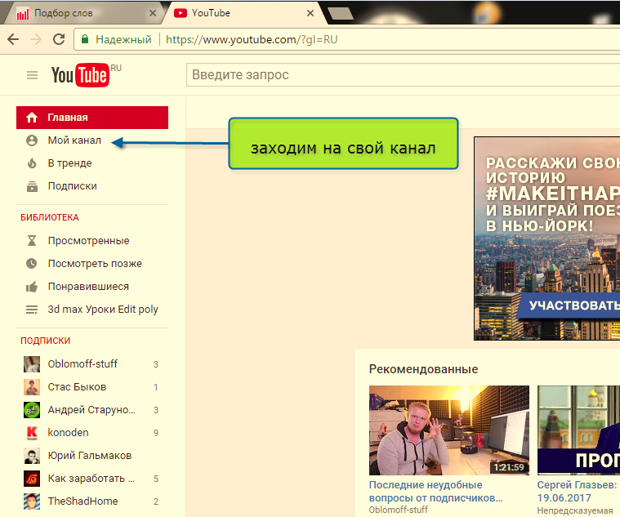This screenshot has height=517, width=620.
Task: Click the browser forward arrow
Action: click(36, 39)
